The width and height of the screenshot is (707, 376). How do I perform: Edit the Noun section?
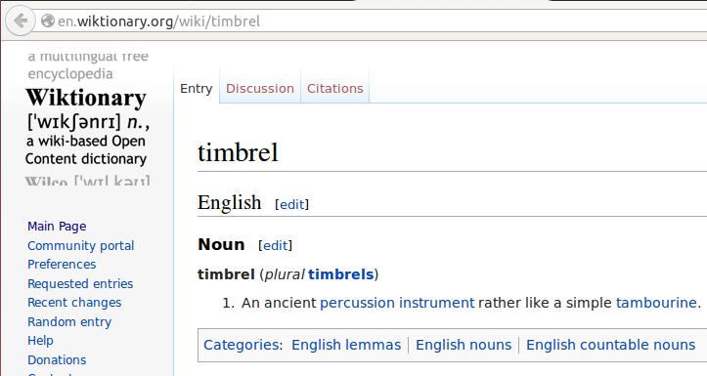pyautogui.click(x=275, y=245)
